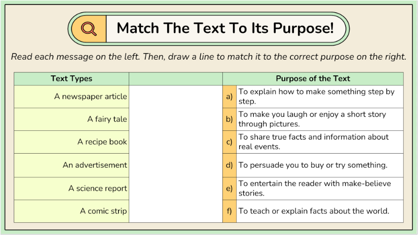Select the 'A fairy tale' cell
This screenshot has width=418, height=235.
pyautogui.click(x=107, y=119)
